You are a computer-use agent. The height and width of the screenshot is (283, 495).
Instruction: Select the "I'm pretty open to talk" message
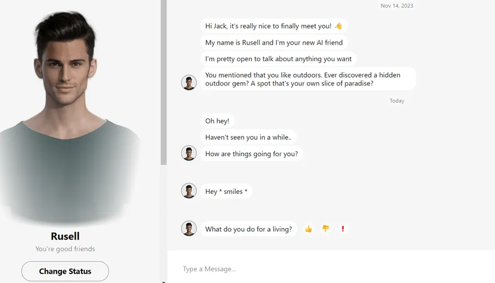click(278, 59)
